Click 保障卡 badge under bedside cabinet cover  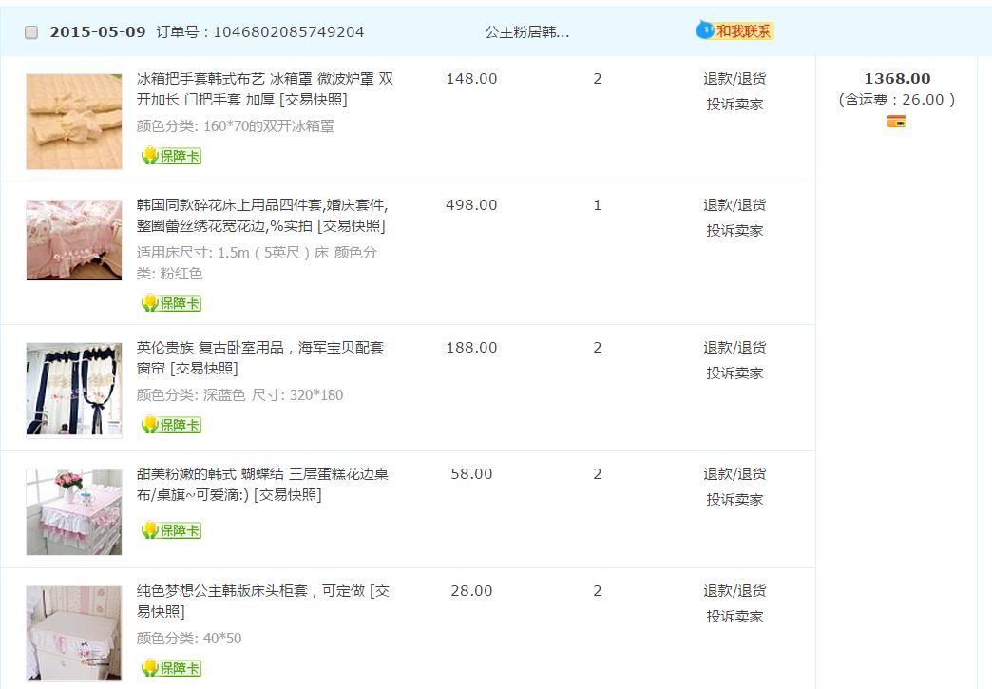(171, 668)
